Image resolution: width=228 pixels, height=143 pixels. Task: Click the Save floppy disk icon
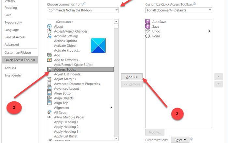coord(148,26)
